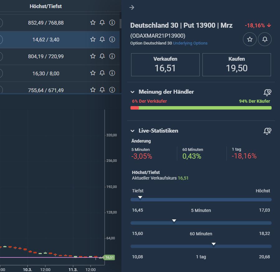Star the 16,30 / 8,00 row

[x=93, y=73]
